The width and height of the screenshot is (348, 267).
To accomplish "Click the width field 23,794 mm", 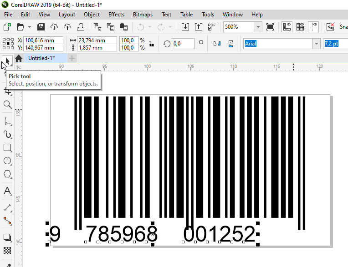I will (97, 40).
